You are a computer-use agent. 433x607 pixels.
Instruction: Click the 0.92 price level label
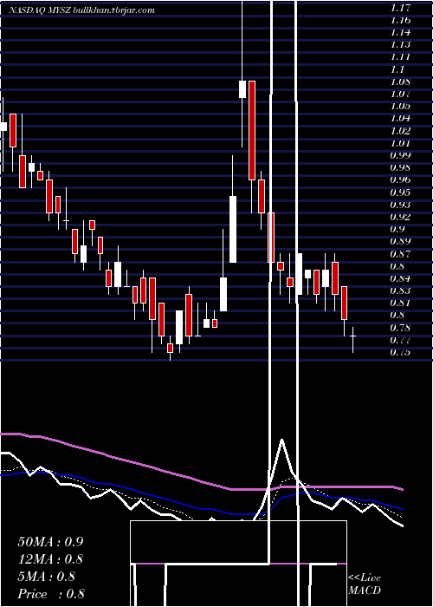[x=400, y=217]
